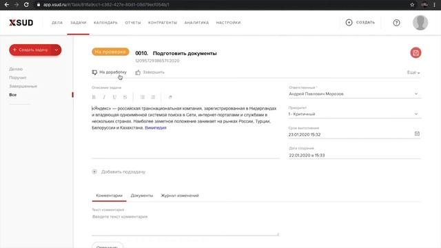Click the СОЗДАТЬ button in the header
Viewport: 441px width, 248px height.
pos(360,23)
